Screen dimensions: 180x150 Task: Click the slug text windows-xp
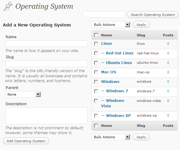[147, 115]
